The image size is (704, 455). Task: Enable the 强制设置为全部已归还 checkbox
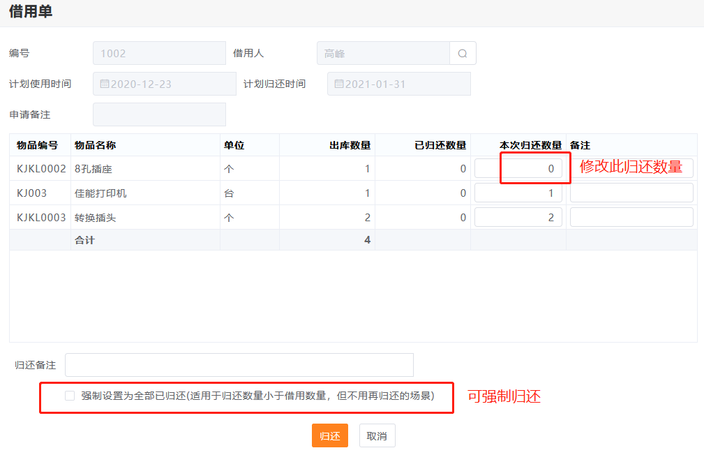coord(70,396)
